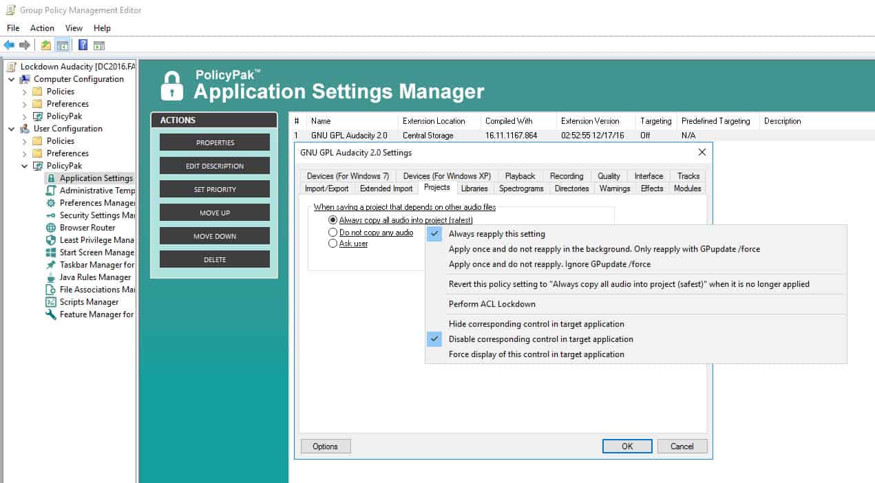Click the MOVE UP action button
875x483 pixels.
(215, 213)
